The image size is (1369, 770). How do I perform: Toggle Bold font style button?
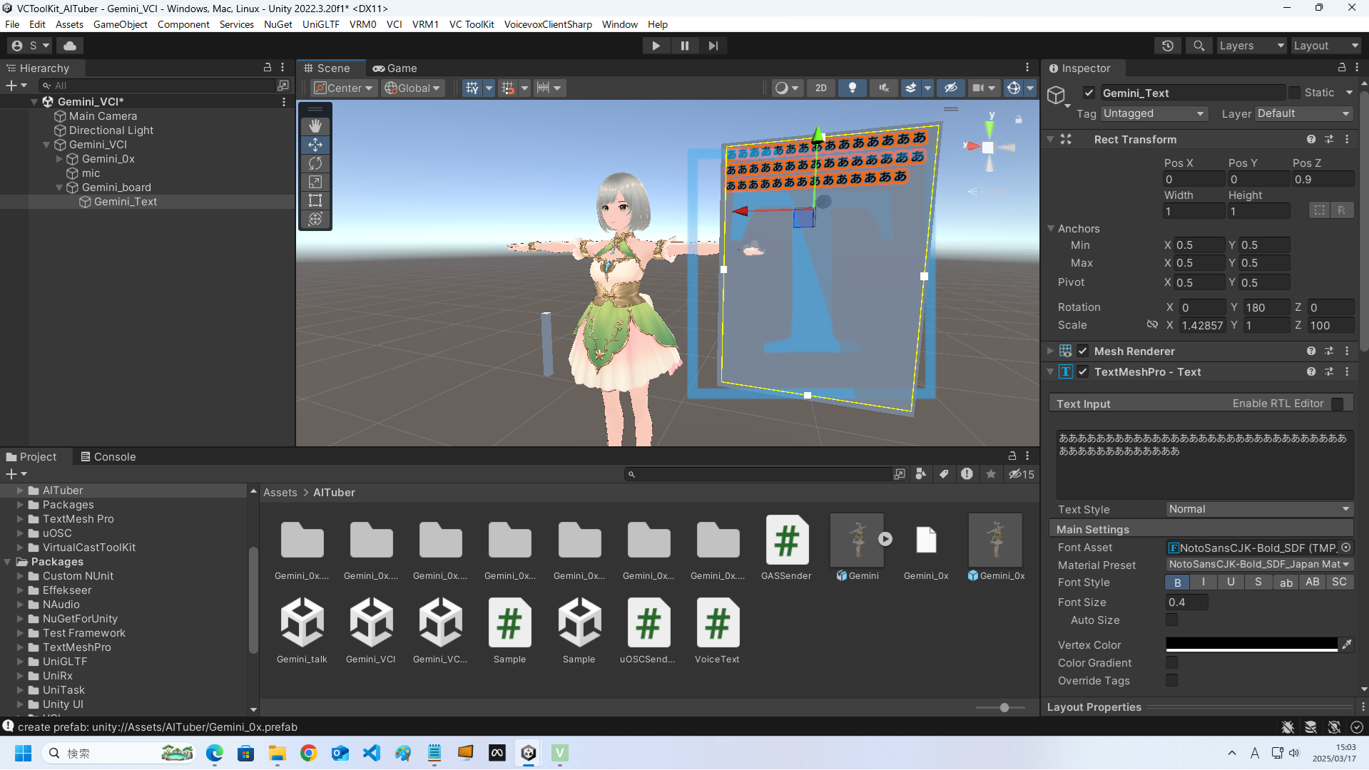[1178, 582]
